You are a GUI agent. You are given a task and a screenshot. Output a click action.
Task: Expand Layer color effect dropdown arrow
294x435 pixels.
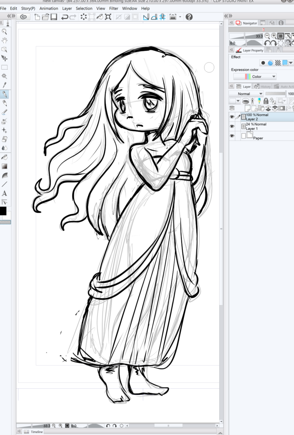click(x=291, y=63)
